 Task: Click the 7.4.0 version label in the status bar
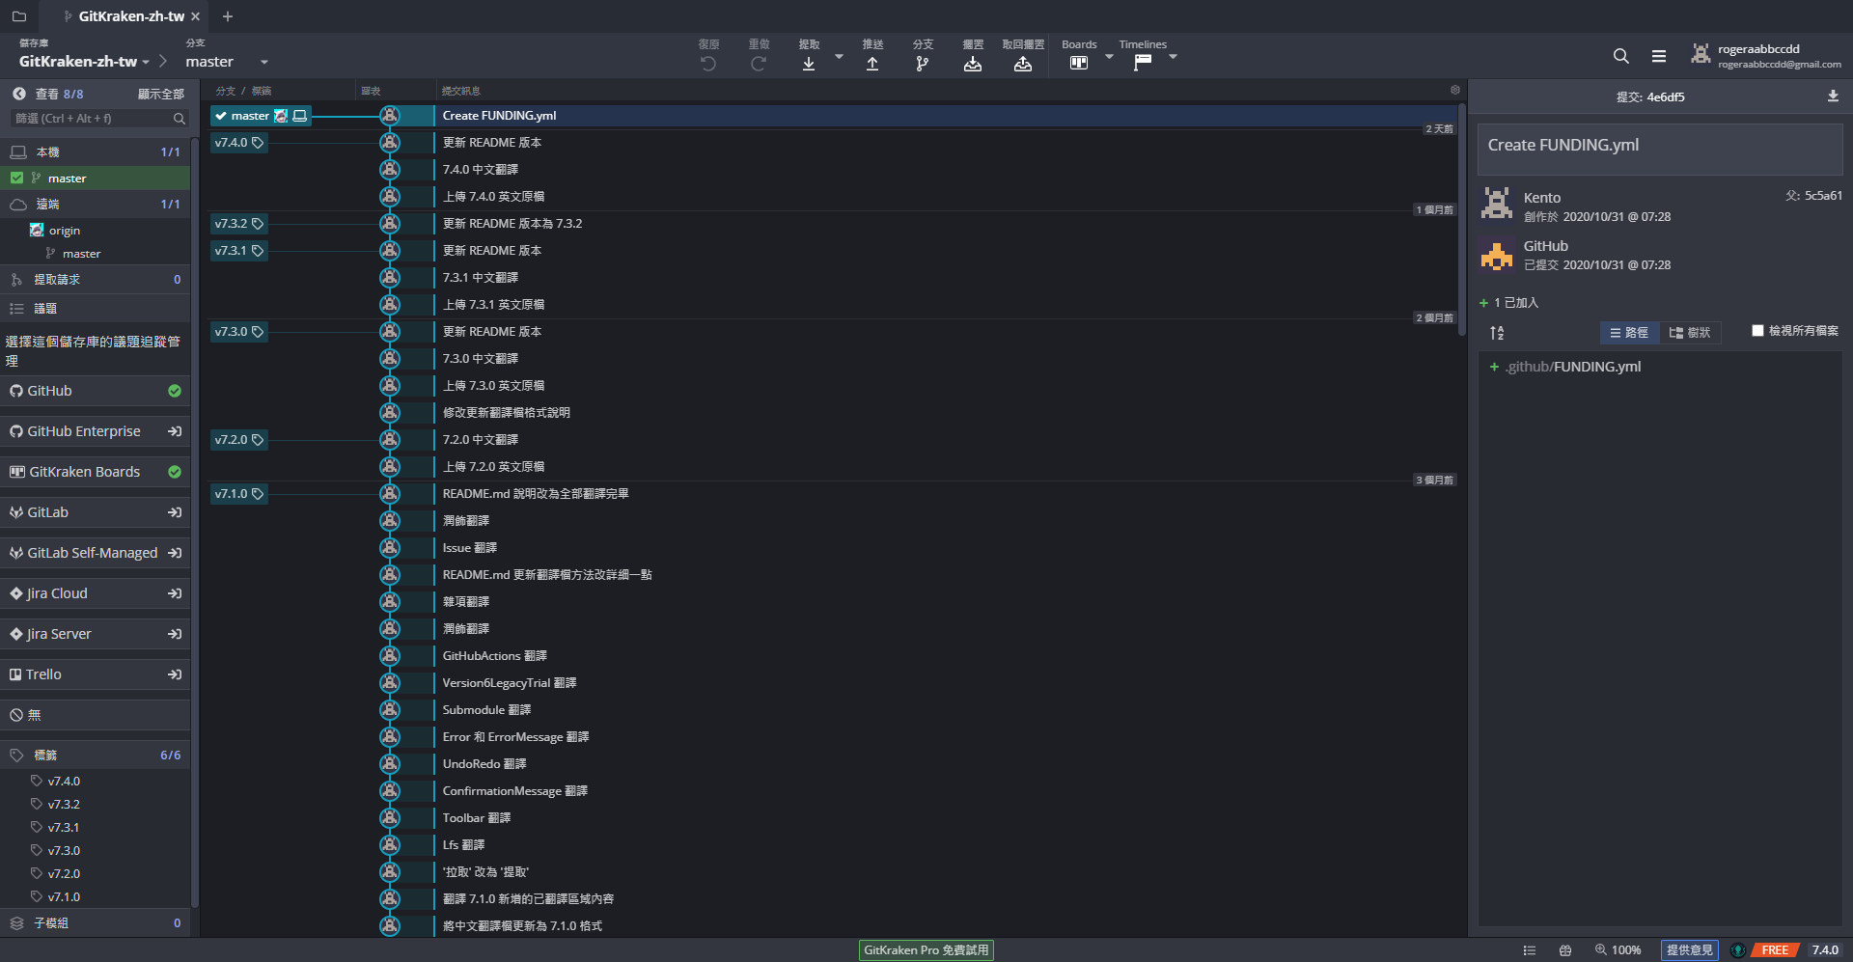coord(1825,950)
